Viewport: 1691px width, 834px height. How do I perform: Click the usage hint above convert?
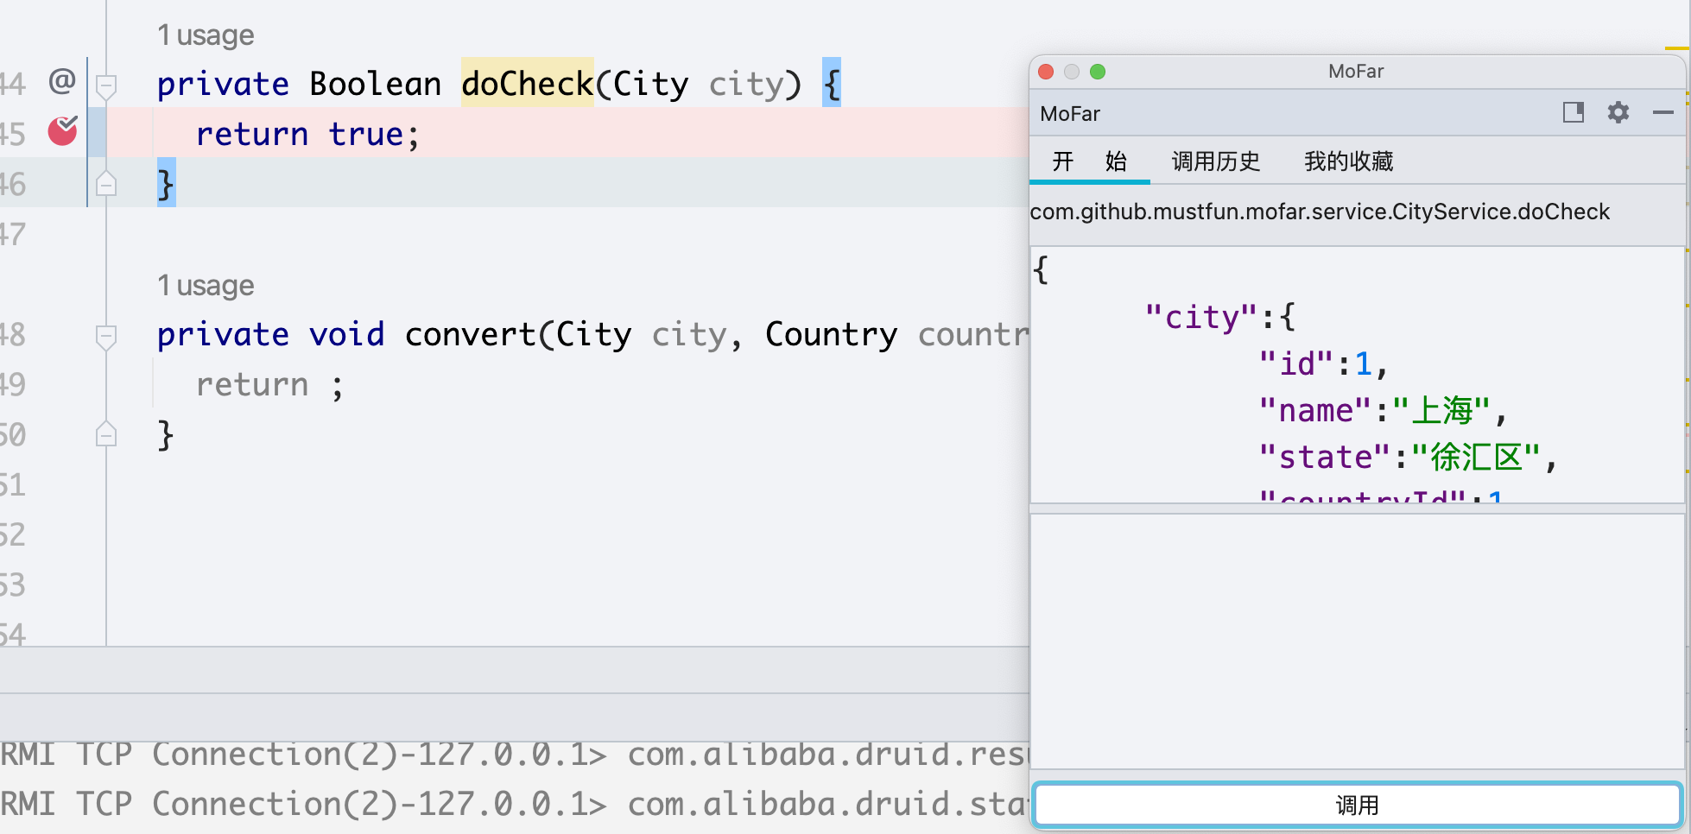(206, 286)
